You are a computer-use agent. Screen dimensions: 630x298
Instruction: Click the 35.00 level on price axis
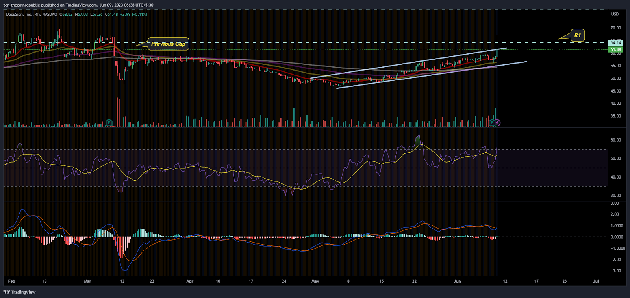(x=615, y=116)
